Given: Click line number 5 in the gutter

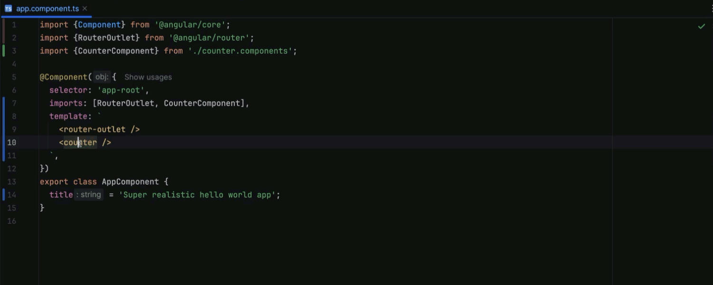Looking at the screenshot, I should 14,77.
